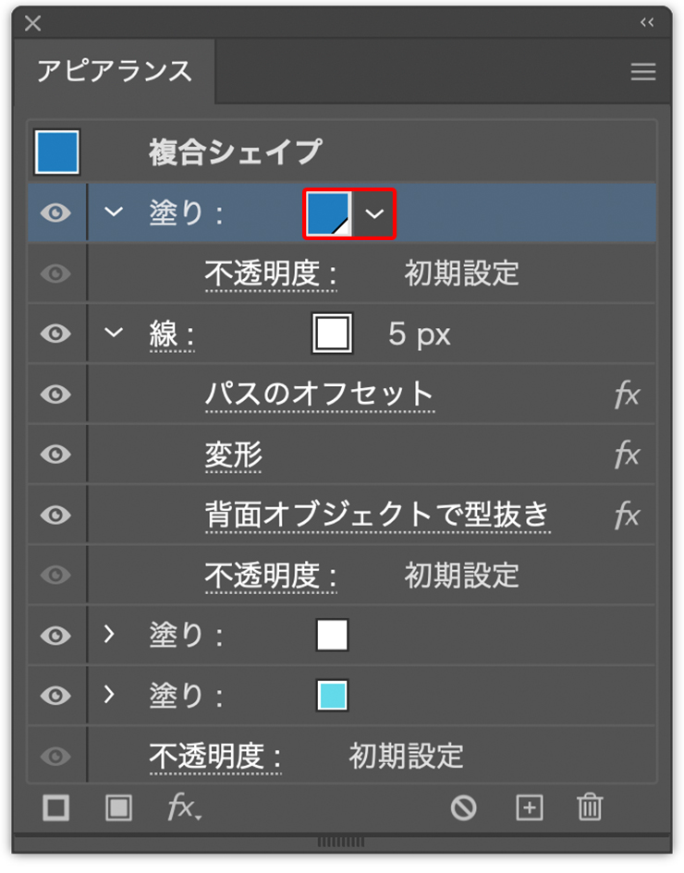Click fx icon on 変形 row
Screen dimensions: 684x873
click(x=627, y=455)
